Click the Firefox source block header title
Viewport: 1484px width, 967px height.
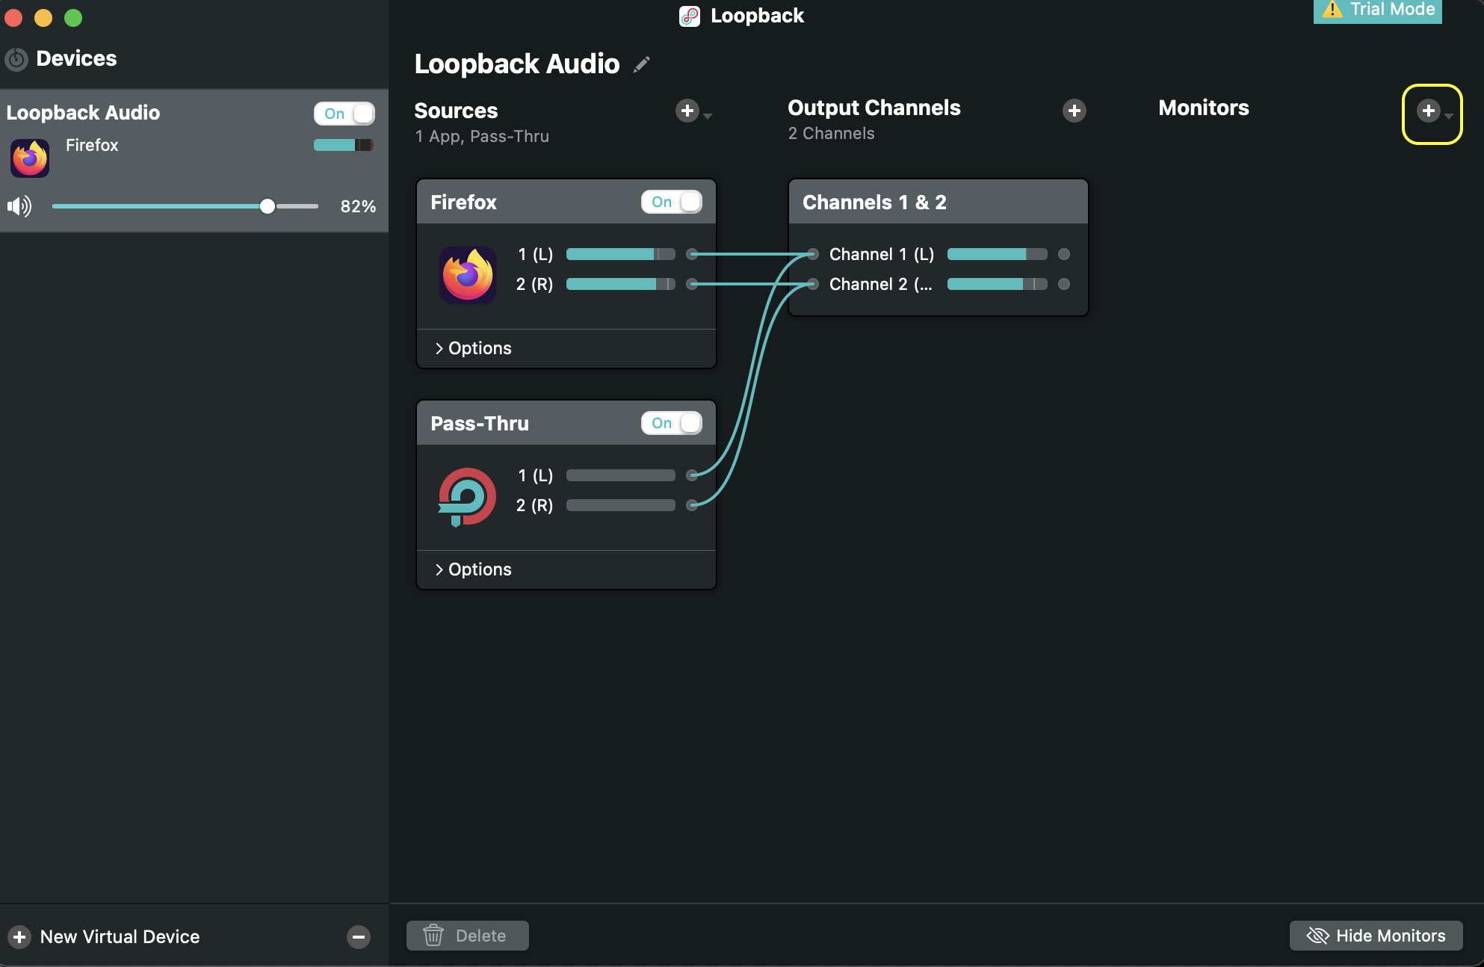[463, 202]
